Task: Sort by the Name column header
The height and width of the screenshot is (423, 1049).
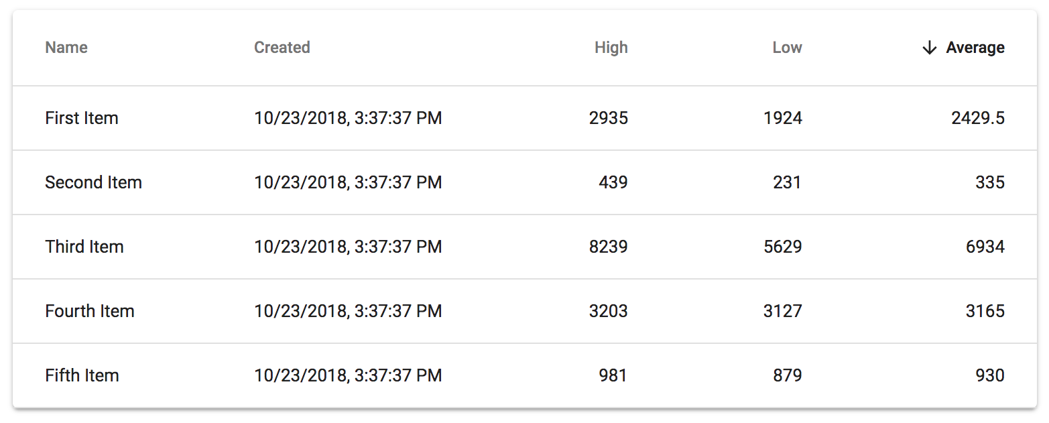Action: click(x=66, y=48)
